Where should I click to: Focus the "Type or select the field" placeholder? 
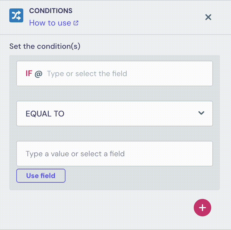(87, 74)
